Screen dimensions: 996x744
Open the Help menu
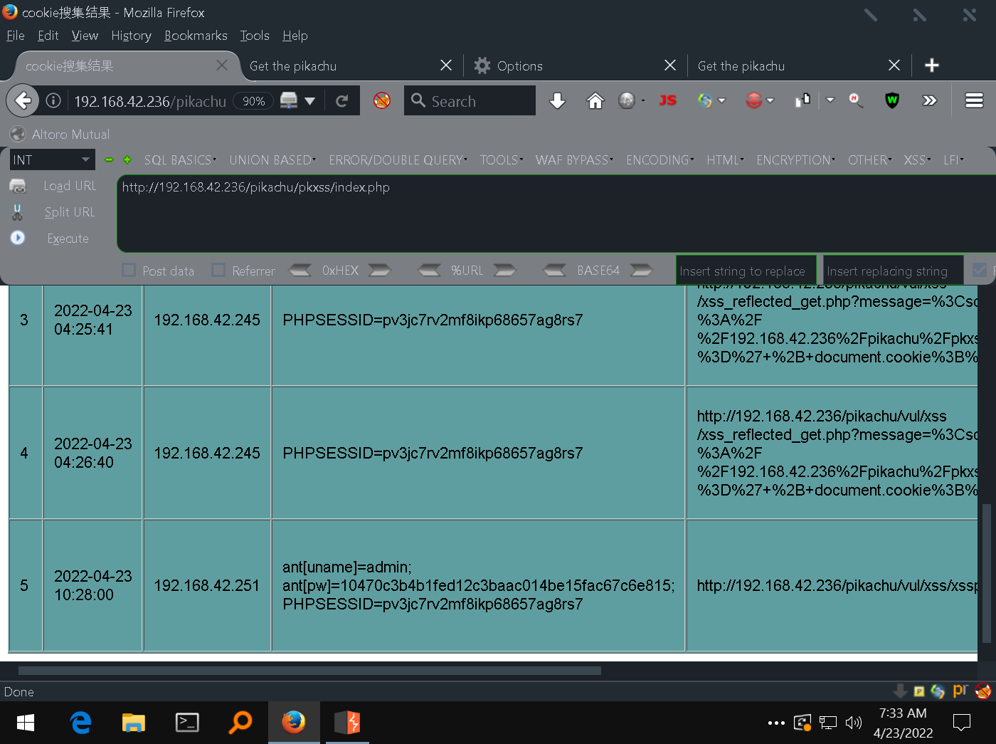point(295,36)
